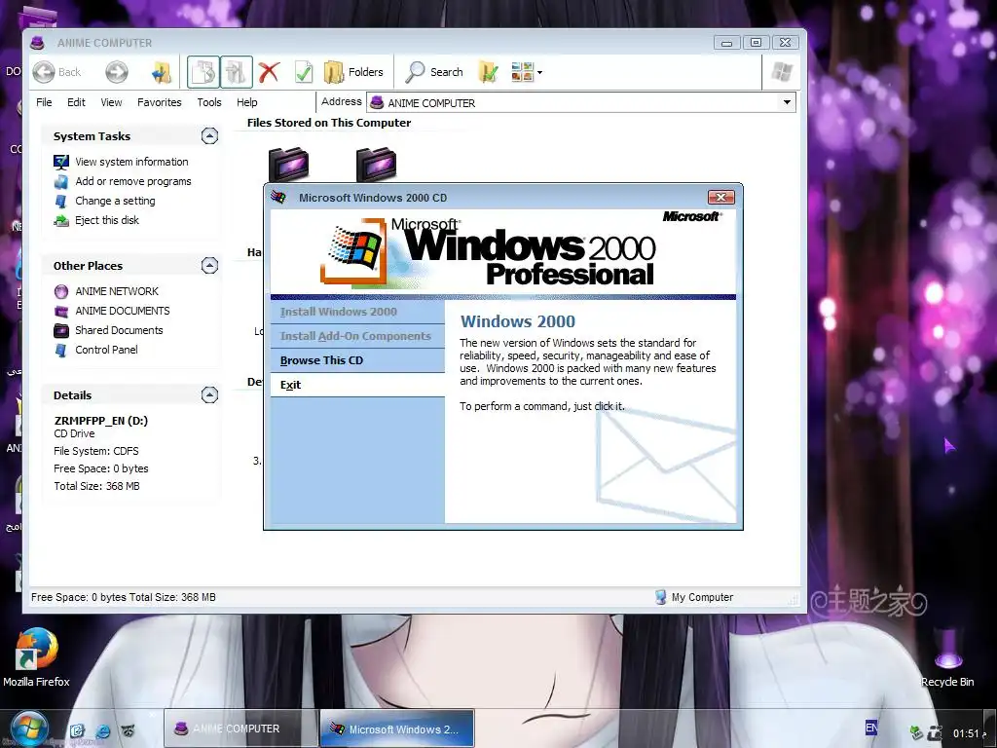Click the folder with green checkmark icon
997x748 pixels.
point(489,72)
